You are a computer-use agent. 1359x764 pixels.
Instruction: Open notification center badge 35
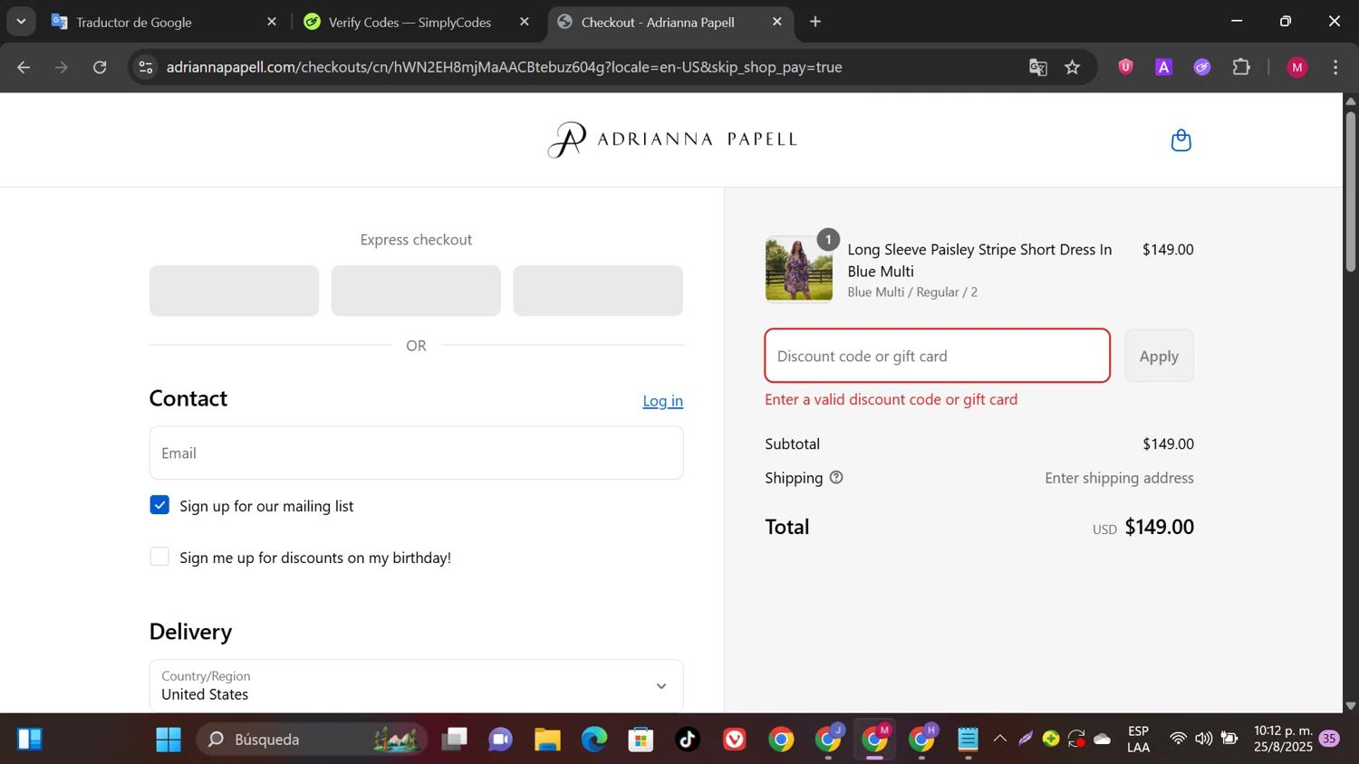1329,739
